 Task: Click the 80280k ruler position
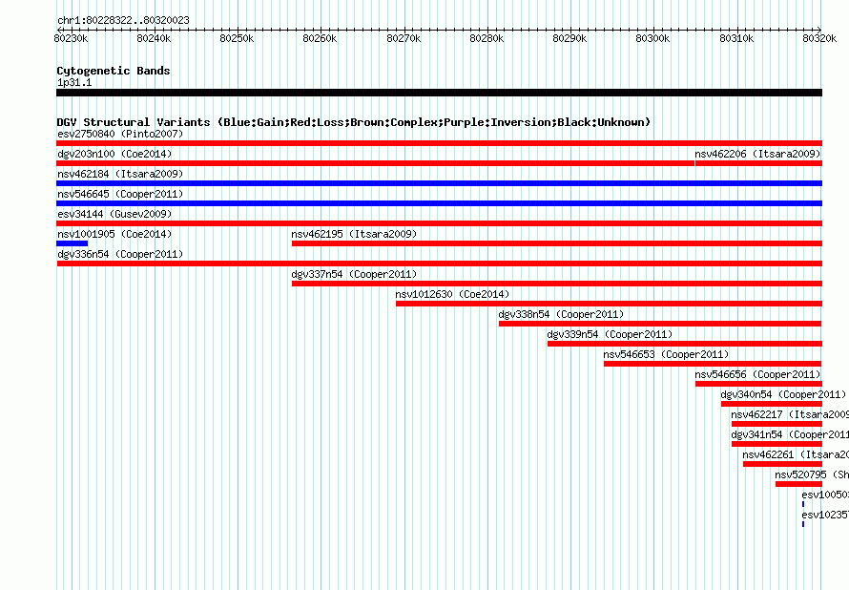(487, 38)
